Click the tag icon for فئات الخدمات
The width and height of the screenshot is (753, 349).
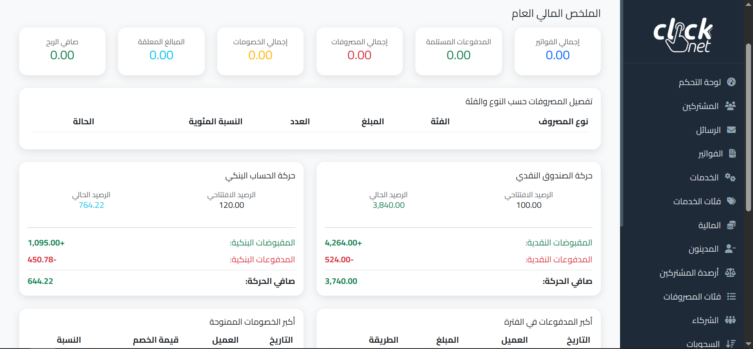point(732,201)
